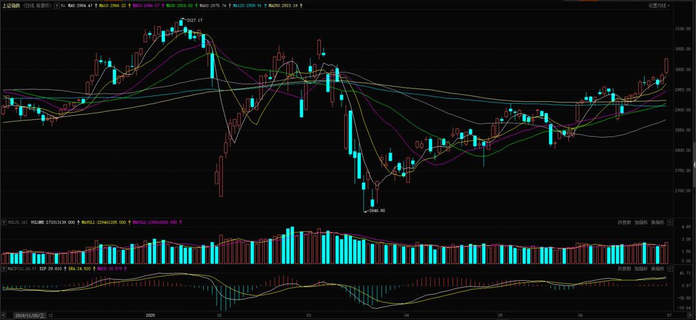
Task: Click MAVOL1:229461205.000 value
Action: click(103, 223)
